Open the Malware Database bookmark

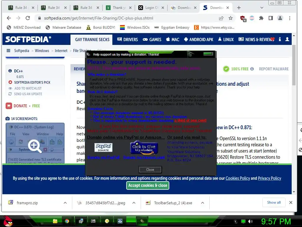(63, 27)
